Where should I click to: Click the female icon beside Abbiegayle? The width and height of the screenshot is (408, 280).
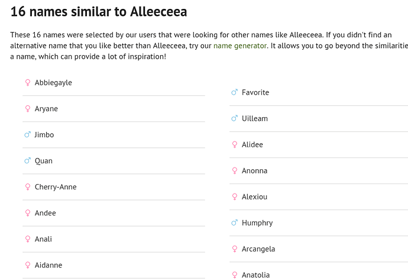[28, 82]
